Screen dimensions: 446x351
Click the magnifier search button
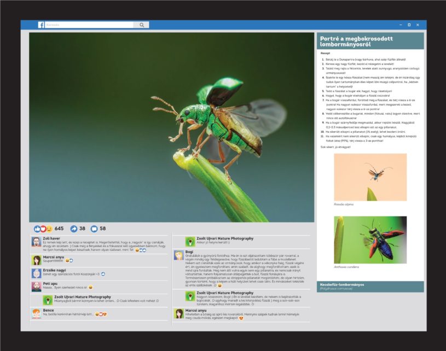[141, 25]
